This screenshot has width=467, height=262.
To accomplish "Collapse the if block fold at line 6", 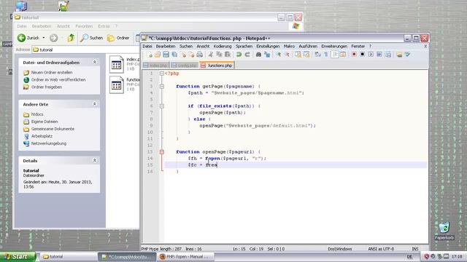I will (162, 106).
